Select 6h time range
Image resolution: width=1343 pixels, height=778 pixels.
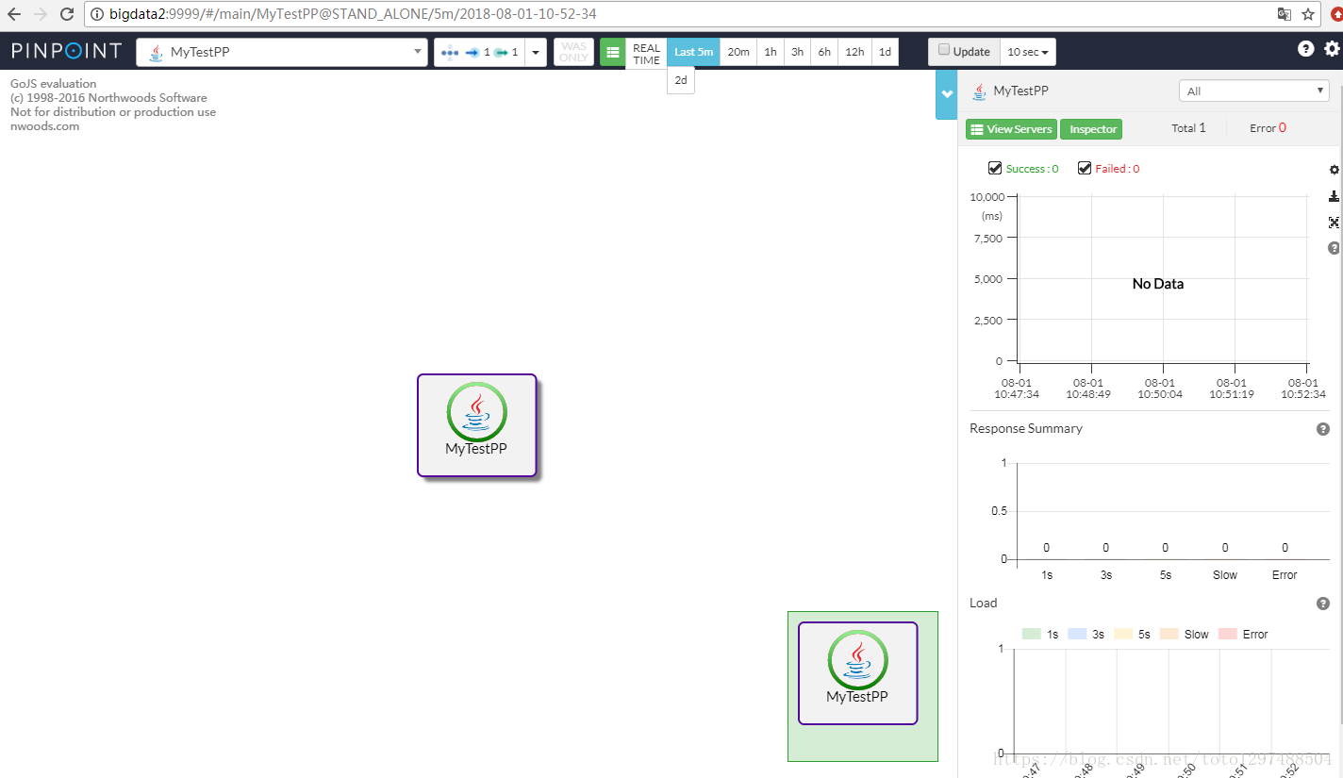[x=824, y=52]
